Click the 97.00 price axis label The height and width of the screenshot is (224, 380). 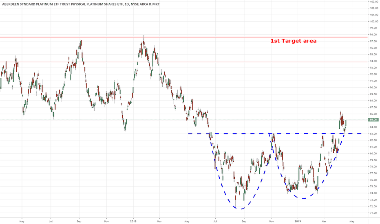[373, 41]
